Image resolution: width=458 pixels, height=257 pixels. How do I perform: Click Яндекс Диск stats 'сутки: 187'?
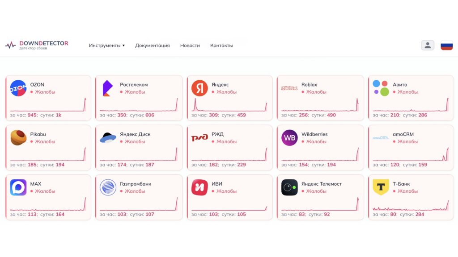pyautogui.click(x=142, y=165)
